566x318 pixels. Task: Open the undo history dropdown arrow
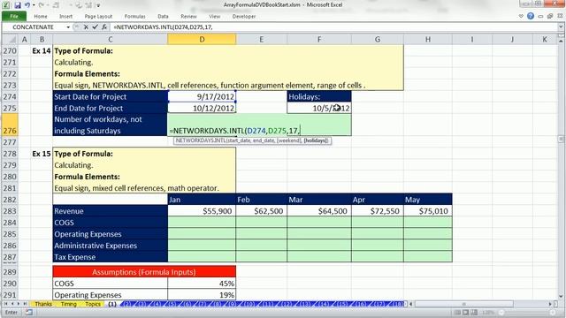click(x=34, y=5)
